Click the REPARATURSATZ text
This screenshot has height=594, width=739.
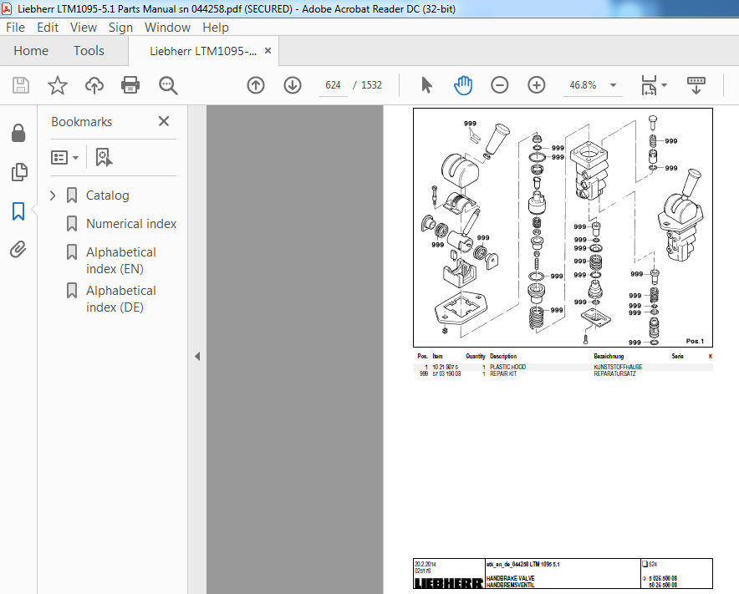pos(614,374)
